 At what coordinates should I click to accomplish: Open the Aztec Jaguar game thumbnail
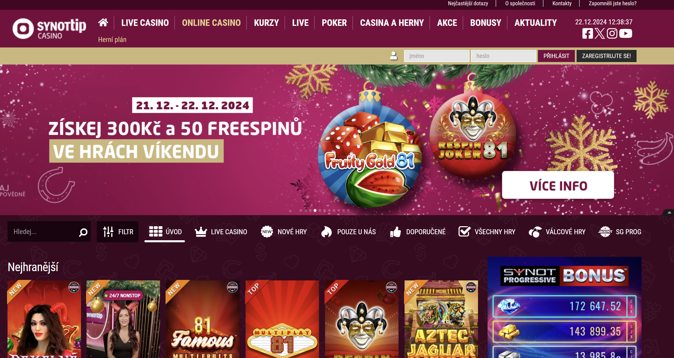[441, 319]
